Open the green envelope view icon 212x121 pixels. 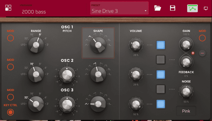click(192, 8)
